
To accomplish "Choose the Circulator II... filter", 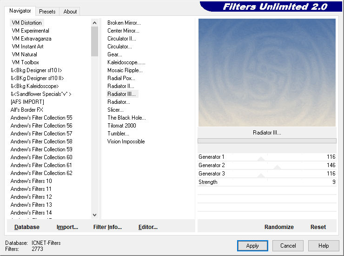I will (x=122, y=39).
